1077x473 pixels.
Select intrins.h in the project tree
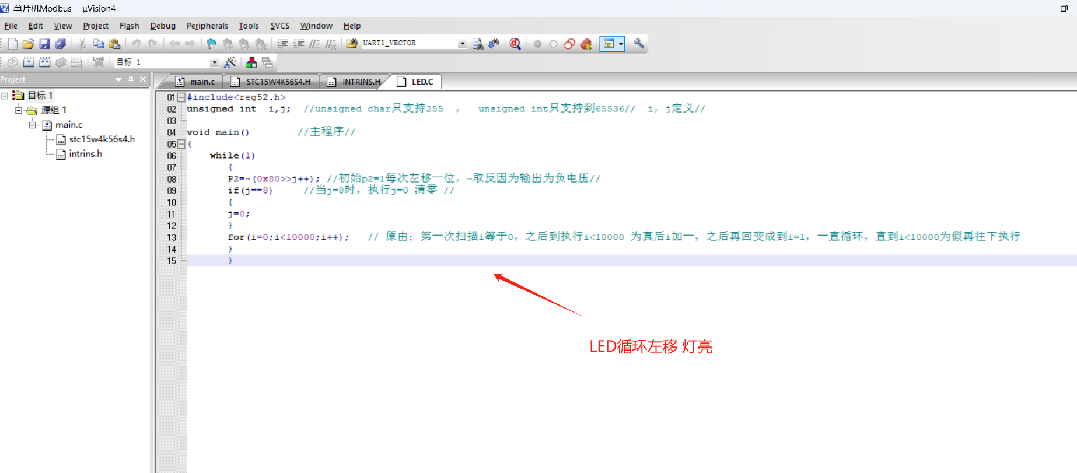pyautogui.click(x=85, y=153)
